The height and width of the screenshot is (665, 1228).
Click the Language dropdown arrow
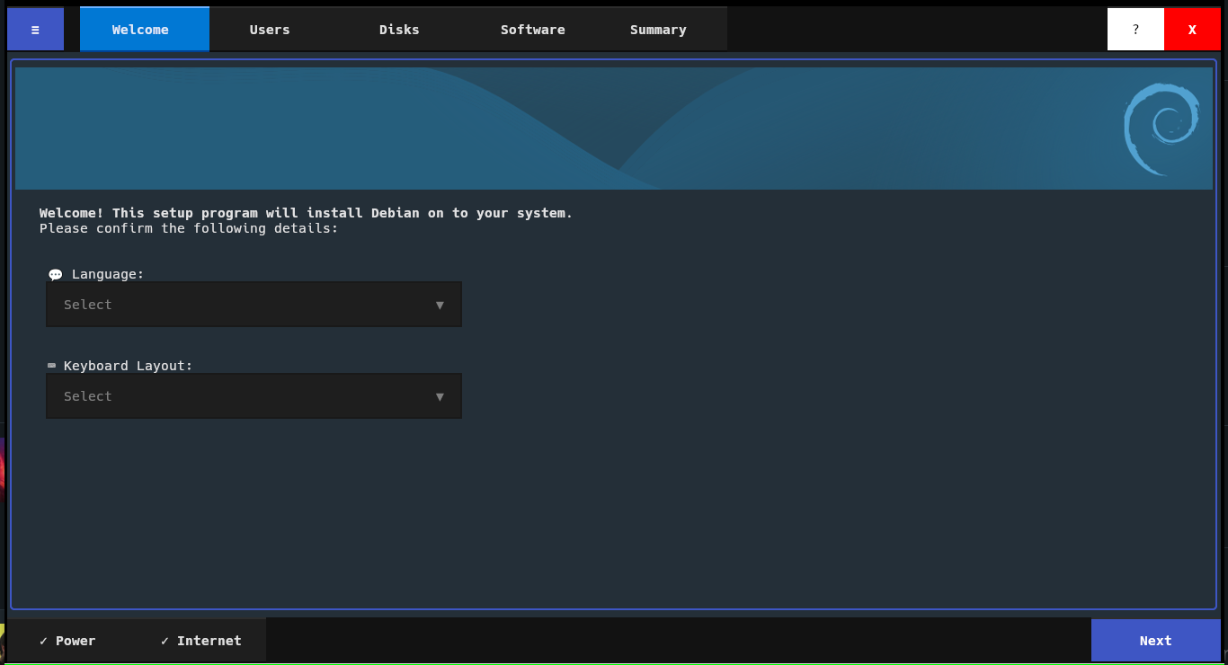click(x=440, y=305)
